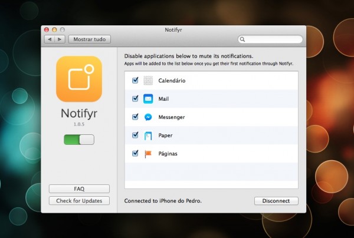Click the version number 1.0.5
The image size is (354, 238).
pyautogui.click(x=79, y=124)
